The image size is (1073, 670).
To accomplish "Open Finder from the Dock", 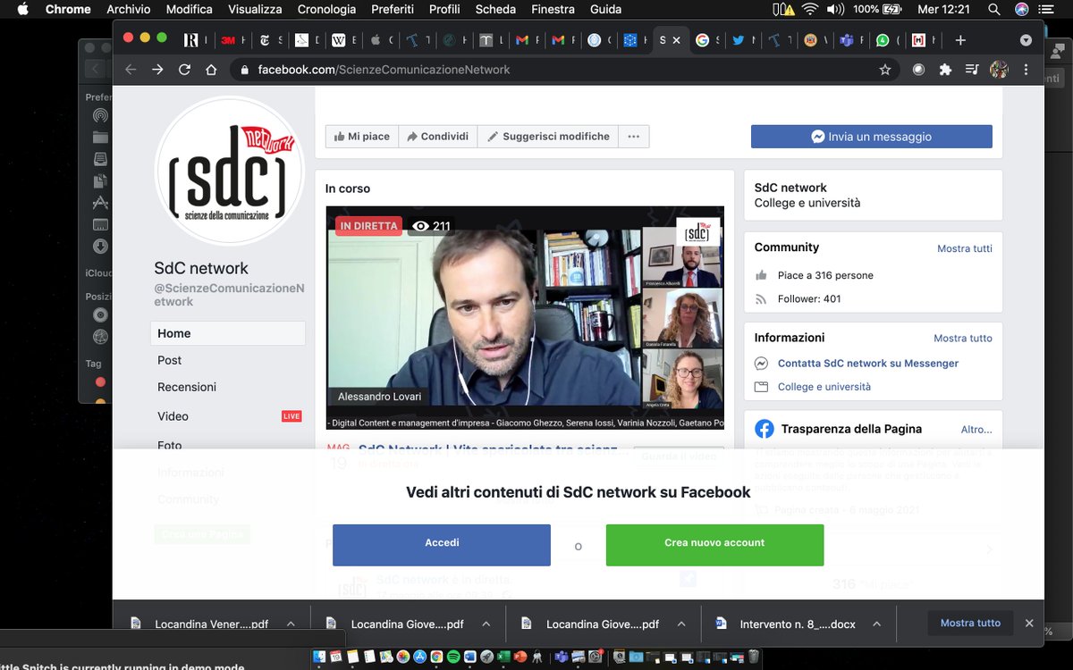I will click(319, 657).
